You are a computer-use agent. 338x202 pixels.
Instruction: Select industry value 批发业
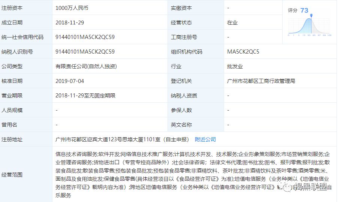click(235, 66)
